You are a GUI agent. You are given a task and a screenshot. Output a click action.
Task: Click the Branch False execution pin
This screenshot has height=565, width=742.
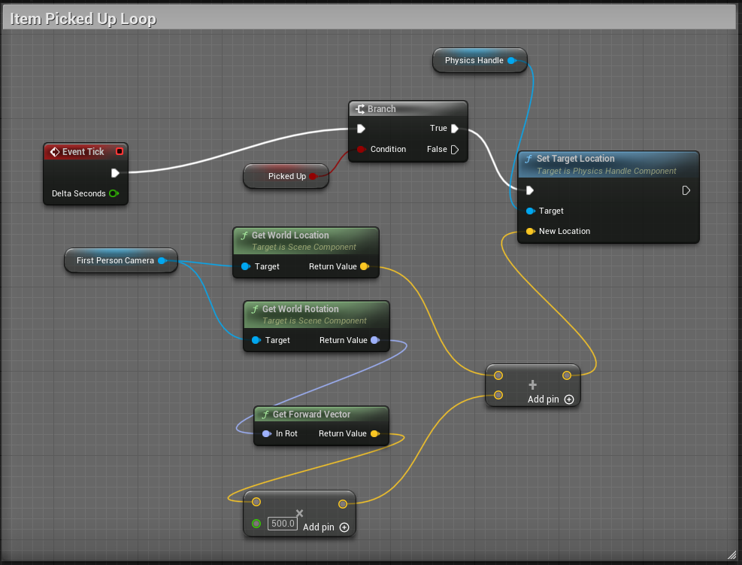[x=454, y=149]
